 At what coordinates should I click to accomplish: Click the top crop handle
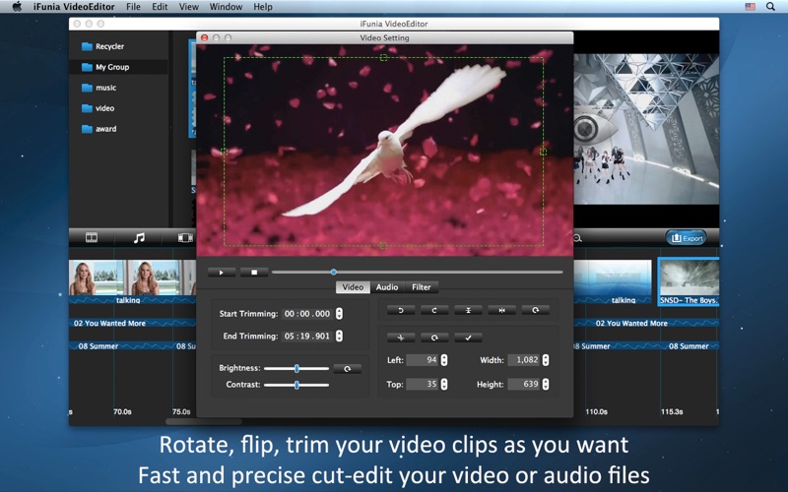click(383, 57)
